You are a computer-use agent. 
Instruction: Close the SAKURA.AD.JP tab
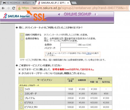click(x=68, y=3)
